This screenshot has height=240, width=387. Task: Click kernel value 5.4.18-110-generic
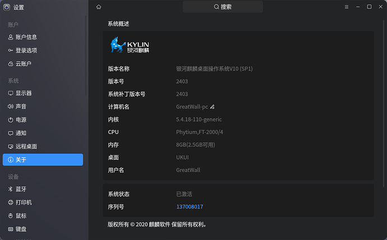(199, 119)
